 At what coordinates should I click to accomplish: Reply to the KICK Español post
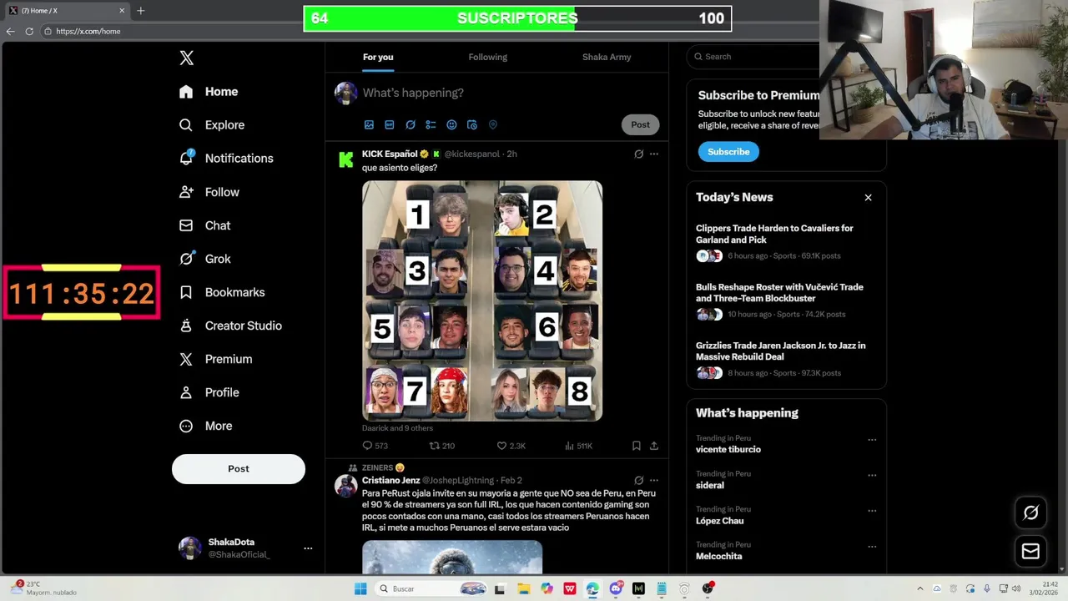tap(375, 446)
